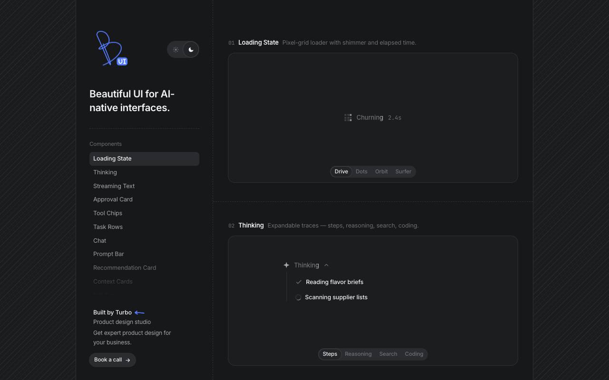Viewport: 609px width, 380px height.
Task: Open the Chat component
Action: click(x=144, y=241)
